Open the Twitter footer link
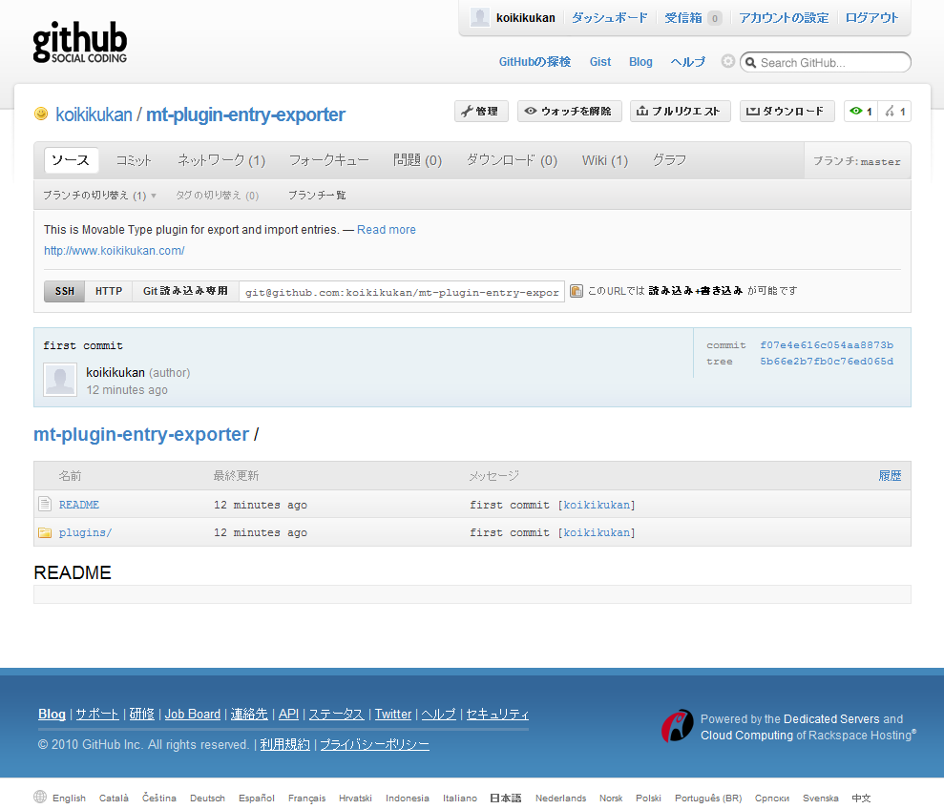Viewport: 944px width, 809px height. point(392,714)
